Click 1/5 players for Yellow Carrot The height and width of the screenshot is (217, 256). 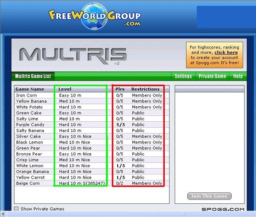121,177
